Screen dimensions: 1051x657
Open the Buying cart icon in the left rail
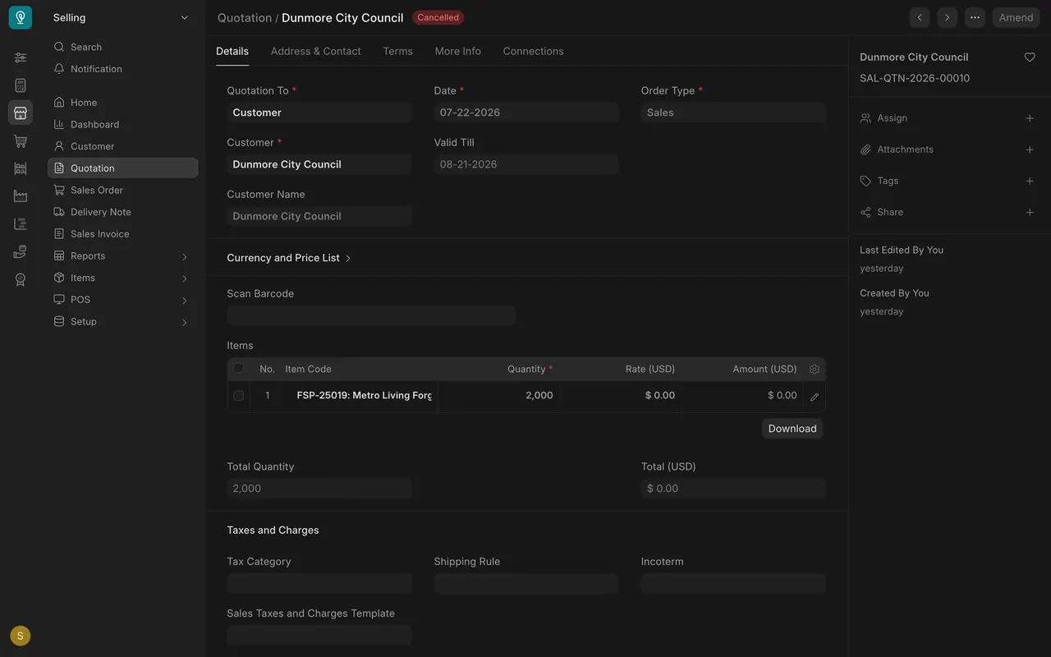coord(21,141)
